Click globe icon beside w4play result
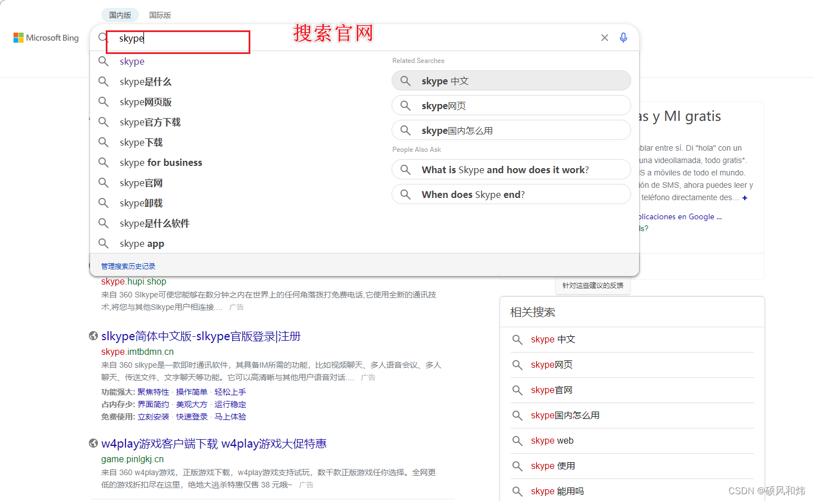The height and width of the screenshot is (501, 814). pos(93,443)
